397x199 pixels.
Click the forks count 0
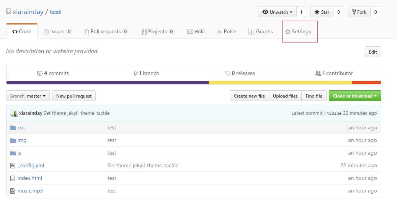(376, 12)
